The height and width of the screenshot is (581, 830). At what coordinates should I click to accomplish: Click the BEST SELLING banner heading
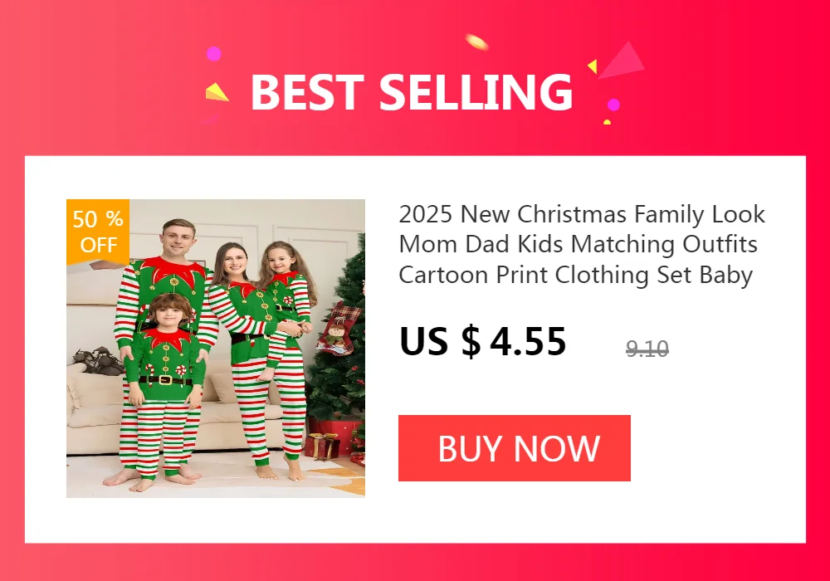point(412,92)
